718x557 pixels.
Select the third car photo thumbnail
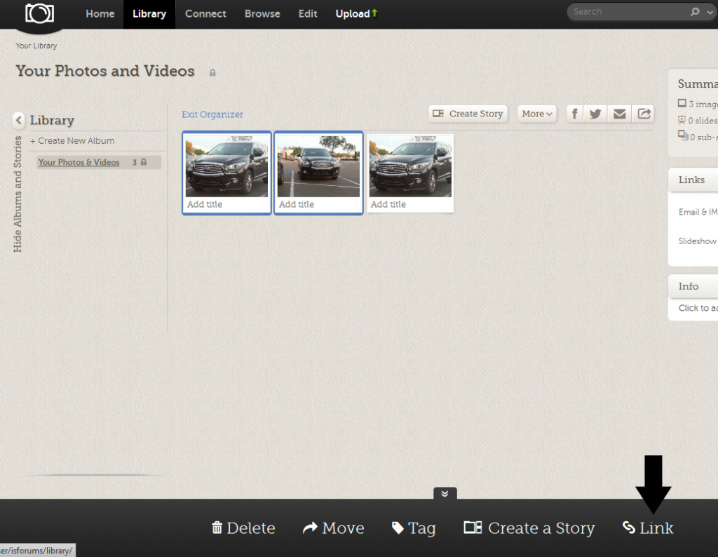pos(410,167)
